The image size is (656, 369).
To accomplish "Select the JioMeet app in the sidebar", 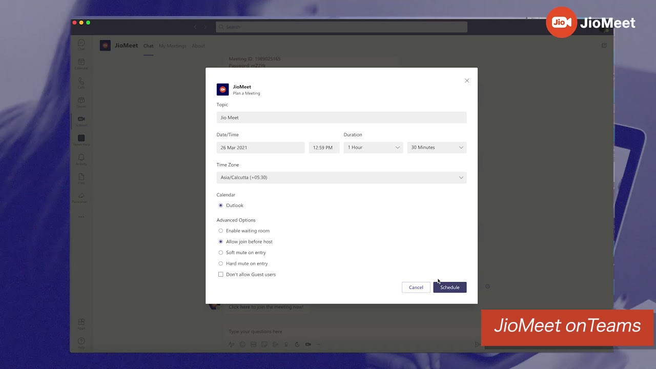I will [x=81, y=121].
